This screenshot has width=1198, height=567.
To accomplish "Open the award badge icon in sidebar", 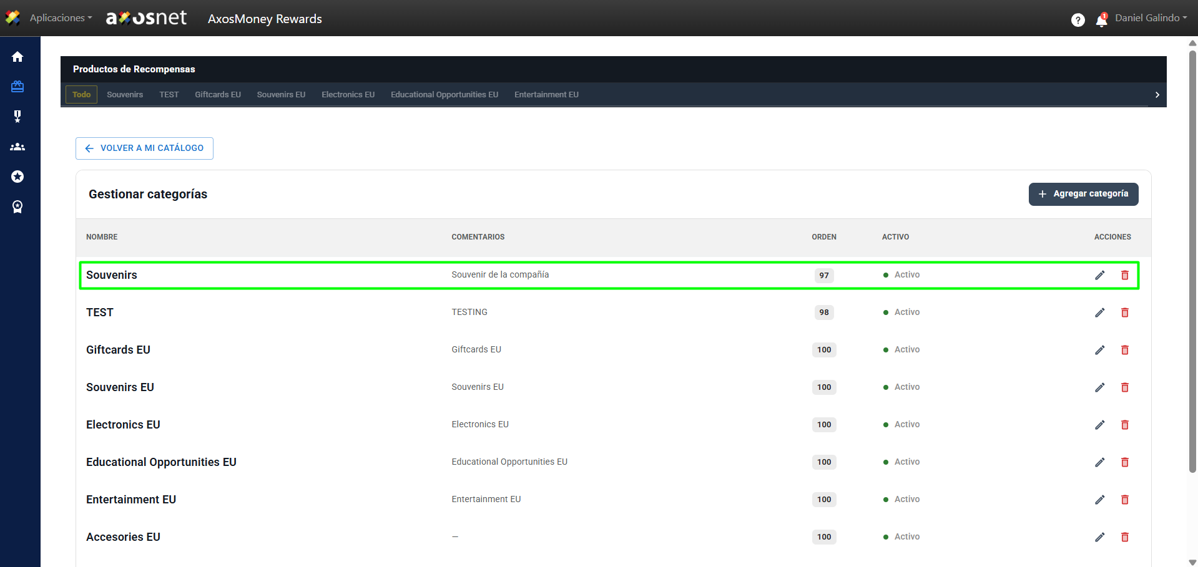I will coord(17,206).
